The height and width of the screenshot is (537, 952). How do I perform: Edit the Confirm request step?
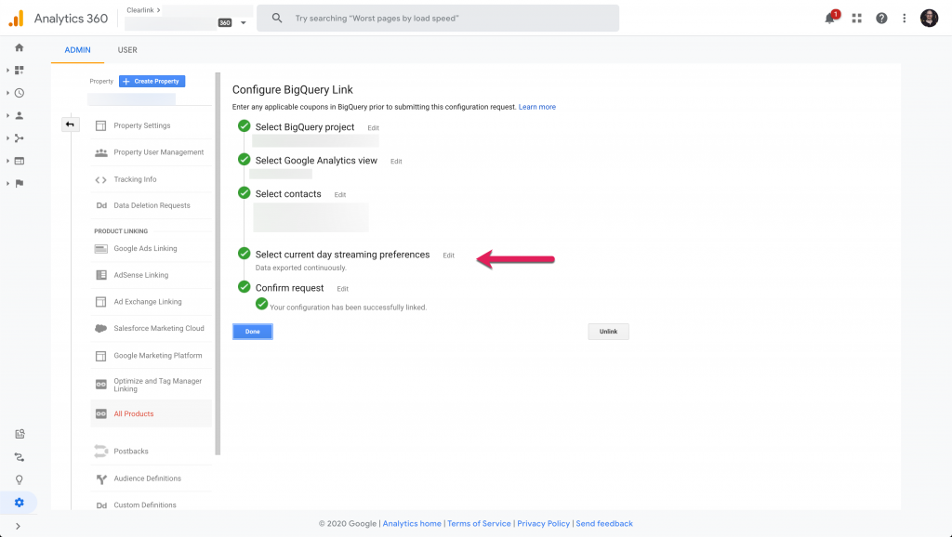pyautogui.click(x=342, y=289)
